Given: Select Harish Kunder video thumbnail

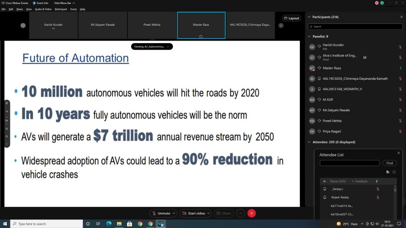Looking at the screenshot, I should tap(53, 25).
